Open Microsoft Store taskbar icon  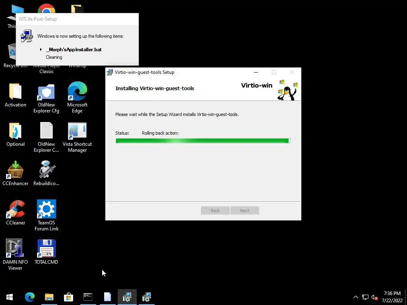point(68,297)
